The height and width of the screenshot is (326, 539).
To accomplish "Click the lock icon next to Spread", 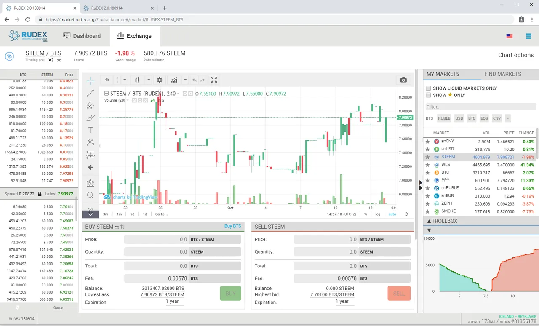I will 40,194.
